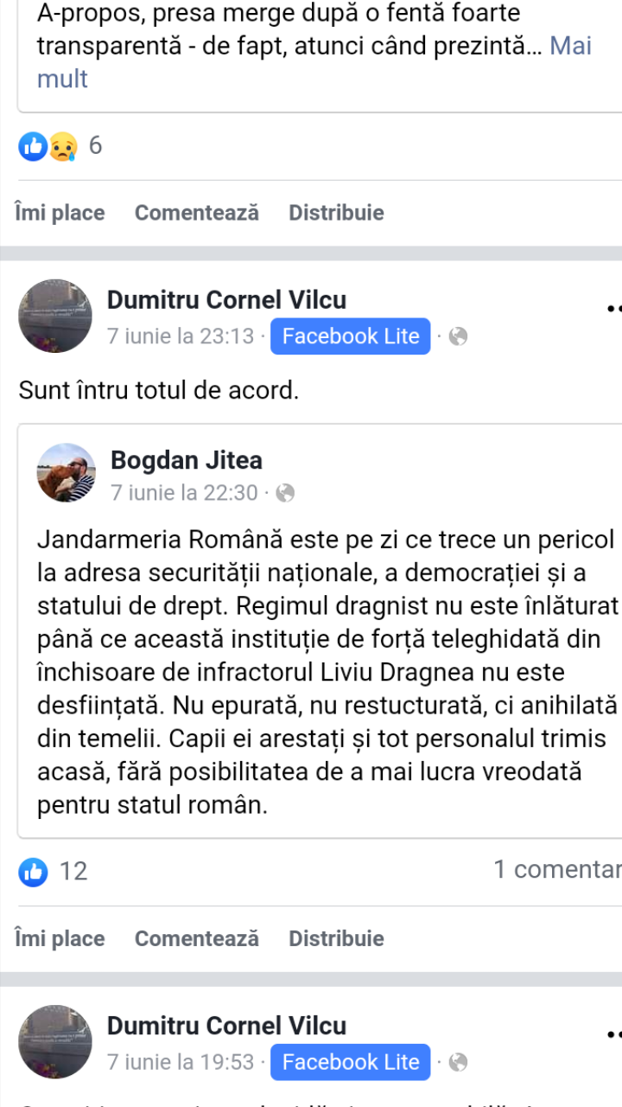
Task: Click the Bogdan Jitea name link
Action: (187, 460)
